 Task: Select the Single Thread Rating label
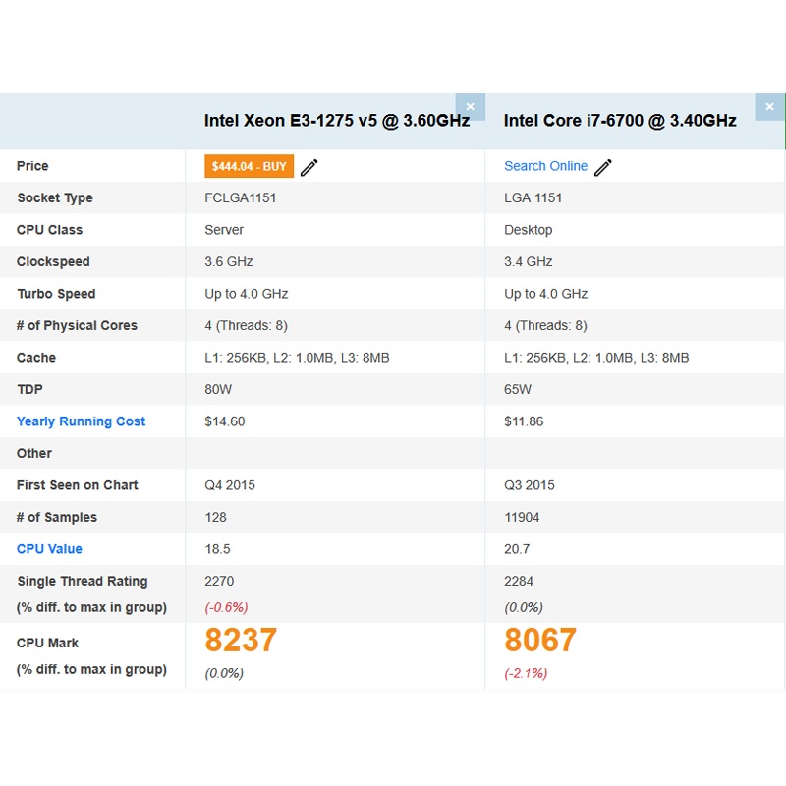pyautogui.click(x=83, y=581)
